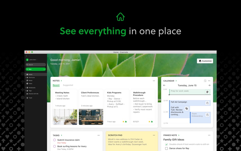Image resolution: width=241 pixels, height=151 pixels.
Task: Open the Walkthrough Procedure note card
Action: pos(143,107)
